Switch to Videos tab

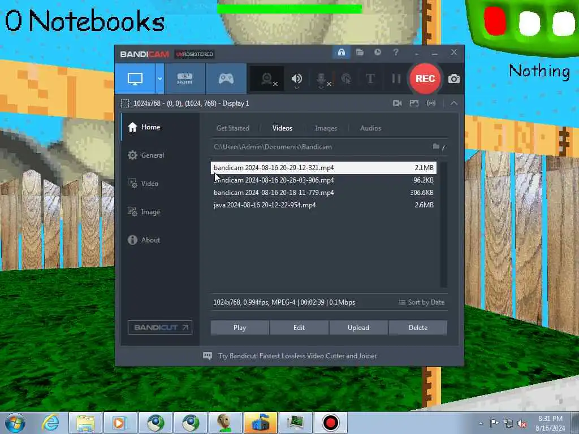coord(282,128)
